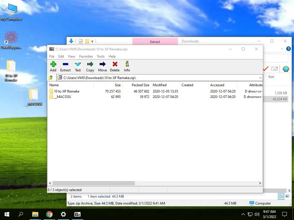Select the 10 to XP Remake desktop folder
This screenshot has width=294, height=220.
tap(11, 71)
